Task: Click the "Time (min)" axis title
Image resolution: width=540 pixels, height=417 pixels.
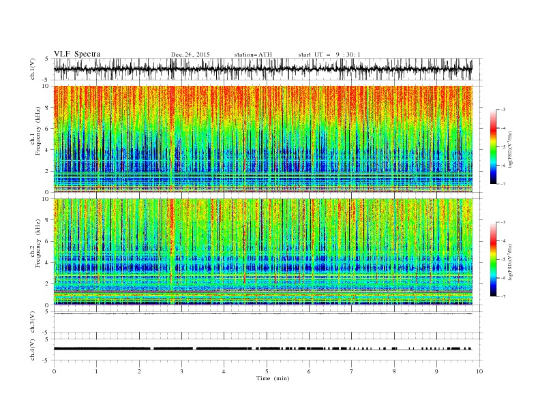Action: coord(273,378)
